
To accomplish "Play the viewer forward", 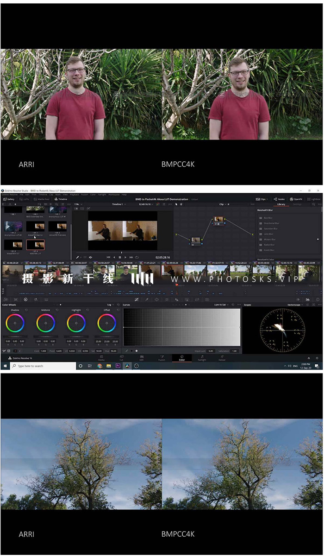I will (125, 257).
